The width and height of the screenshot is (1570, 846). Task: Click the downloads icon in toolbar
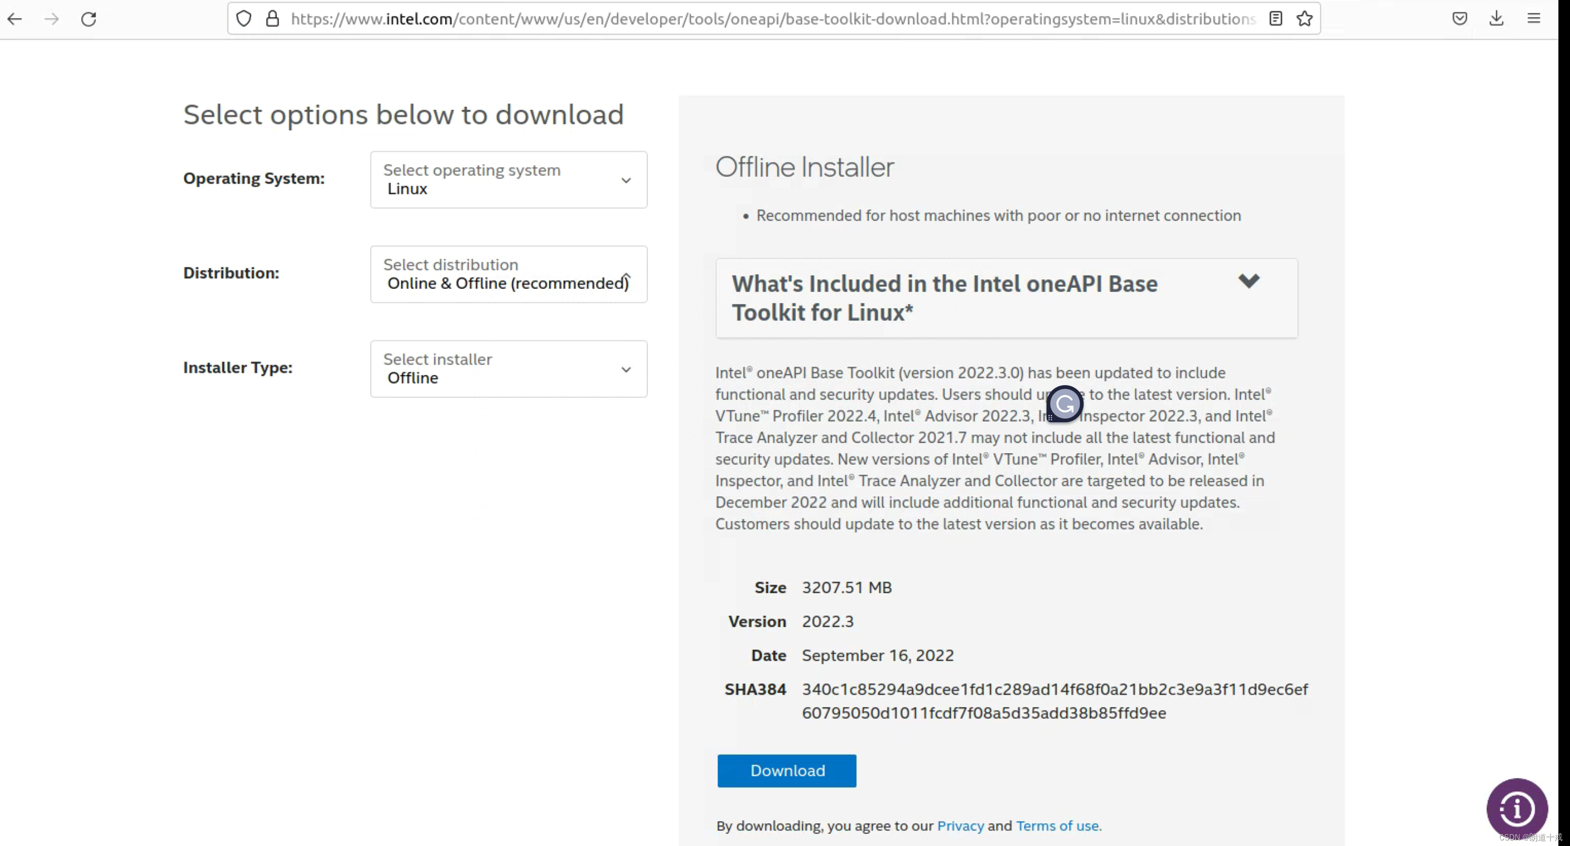click(1496, 19)
